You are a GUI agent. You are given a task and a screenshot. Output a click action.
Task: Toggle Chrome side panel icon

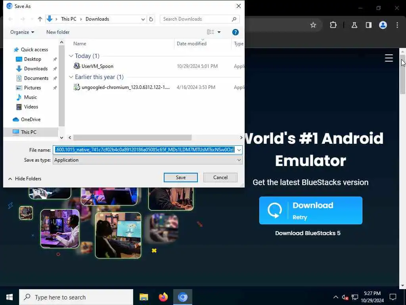coord(369,25)
